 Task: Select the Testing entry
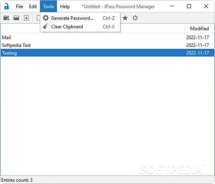pos(108,53)
